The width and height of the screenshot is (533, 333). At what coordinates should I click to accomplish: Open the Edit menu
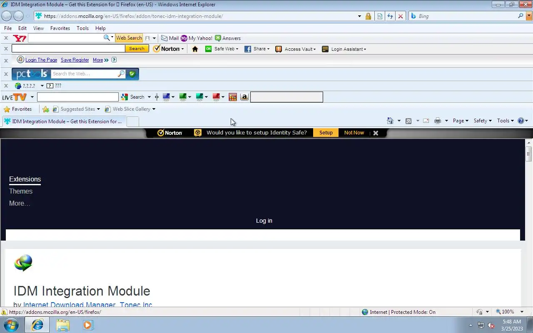22,28
